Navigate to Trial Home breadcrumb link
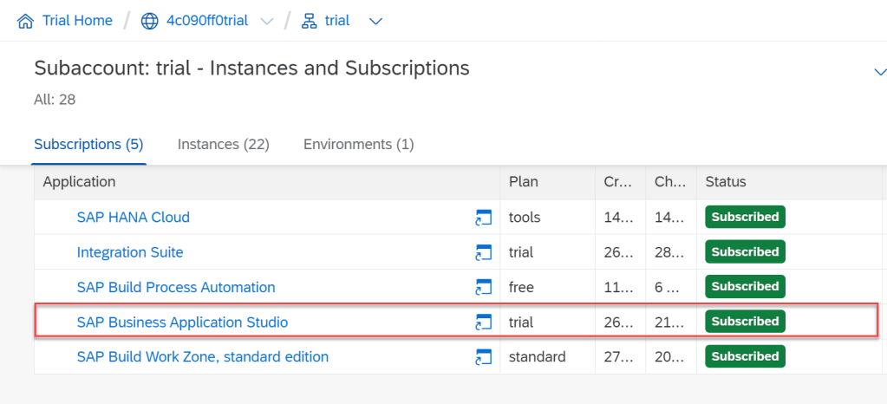 pos(77,21)
